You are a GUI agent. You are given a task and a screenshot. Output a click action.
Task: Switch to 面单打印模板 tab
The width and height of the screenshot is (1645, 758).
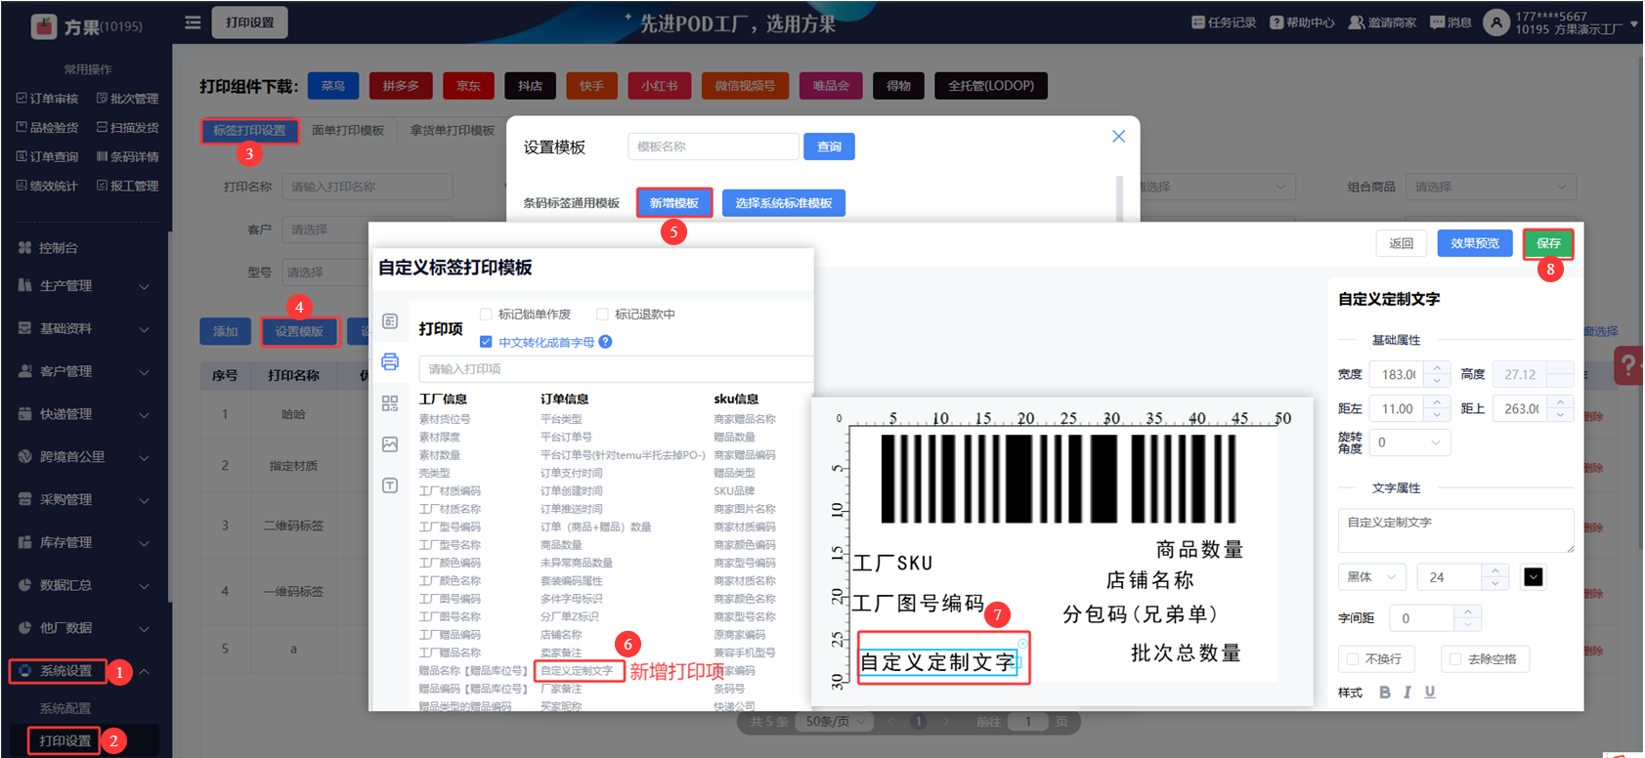(x=348, y=131)
